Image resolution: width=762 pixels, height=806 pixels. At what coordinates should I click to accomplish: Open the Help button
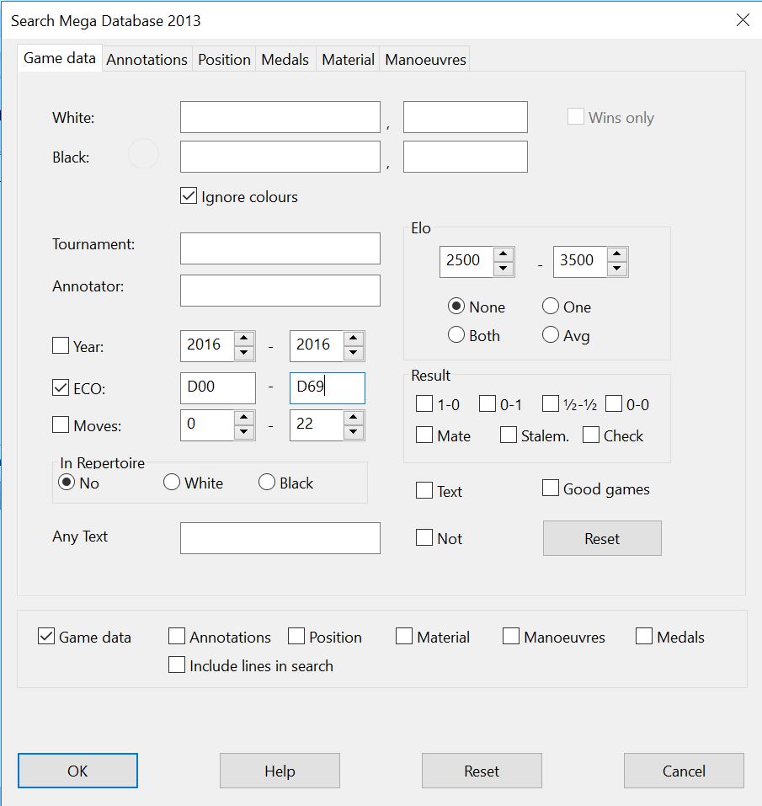(x=280, y=771)
